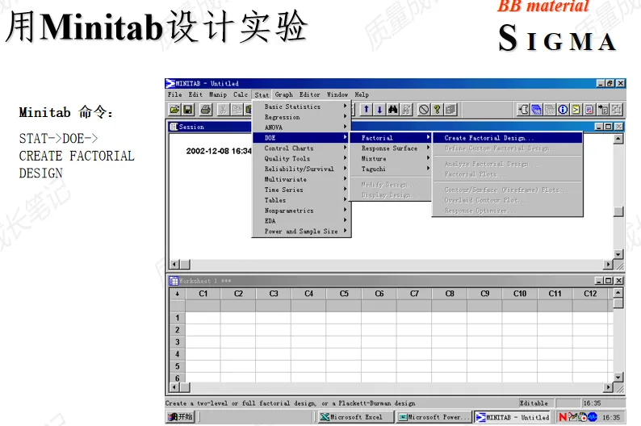
Task: Open the Editor menu
Action: 309,94
